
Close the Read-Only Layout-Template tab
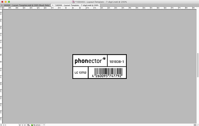(2, 5)
